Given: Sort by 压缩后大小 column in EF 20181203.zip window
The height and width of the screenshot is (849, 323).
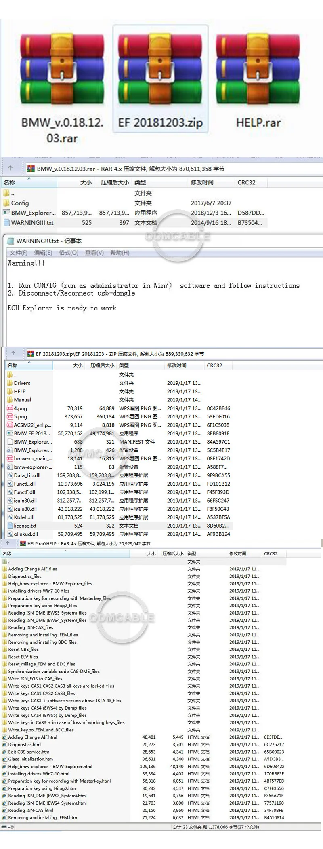Looking at the screenshot, I should [x=101, y=365].
